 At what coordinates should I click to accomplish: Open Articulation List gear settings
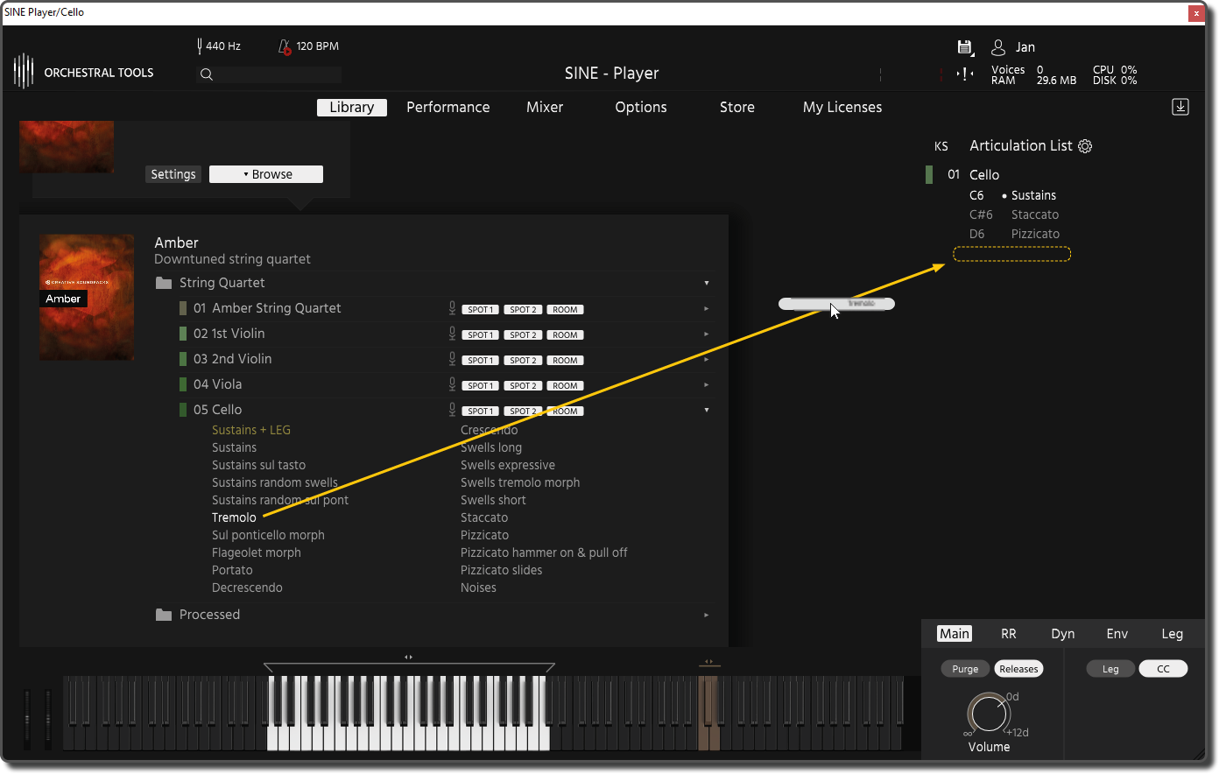tap(1085, 146)
